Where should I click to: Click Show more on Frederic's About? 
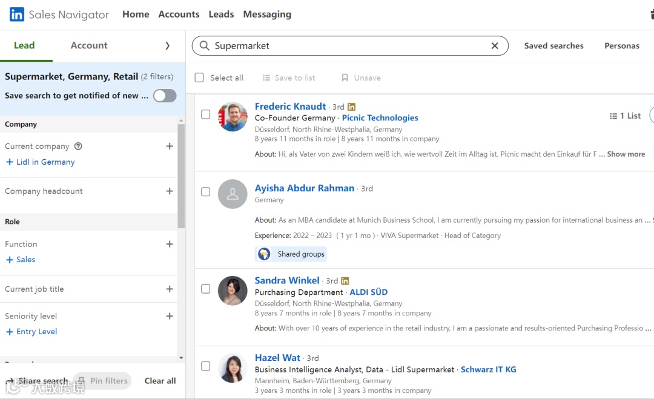626,154
